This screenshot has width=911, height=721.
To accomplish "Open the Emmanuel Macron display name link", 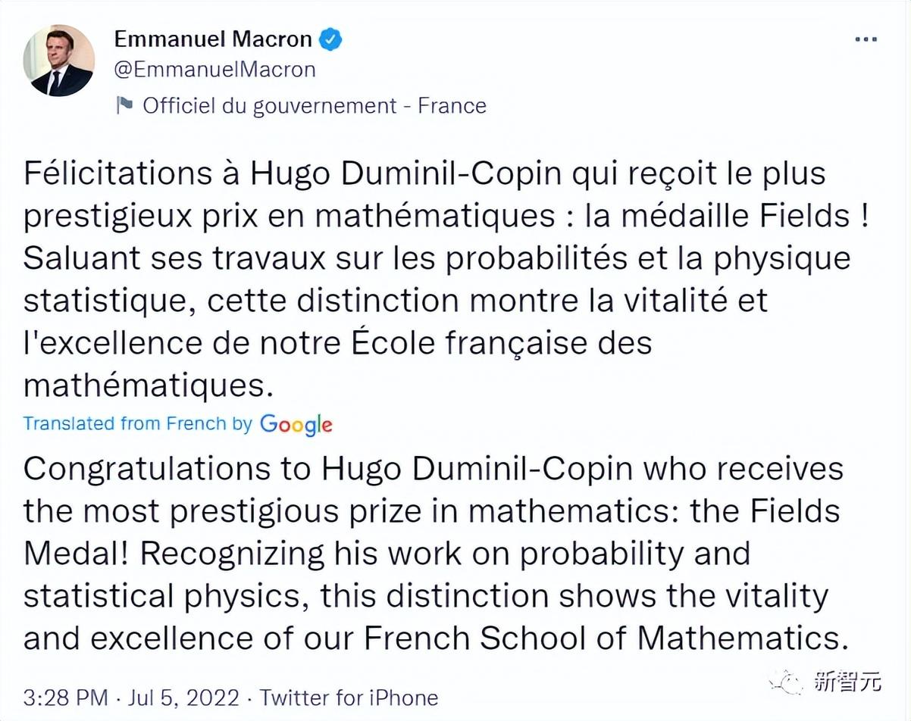I will [213, 39].
